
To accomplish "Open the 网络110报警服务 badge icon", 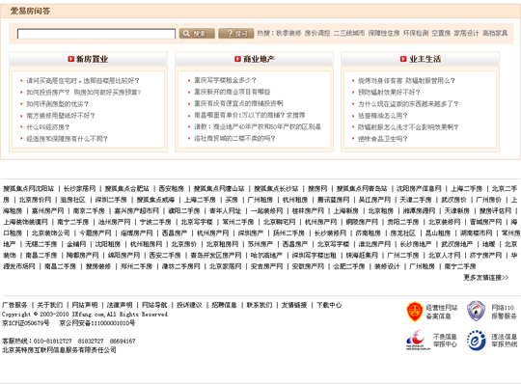I will (476, 311).
